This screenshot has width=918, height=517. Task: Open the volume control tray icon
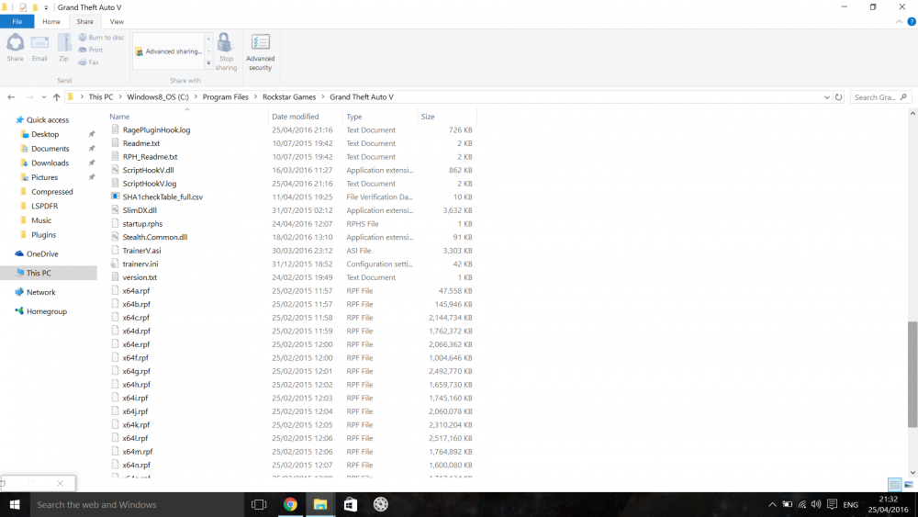tap(816, 504)
